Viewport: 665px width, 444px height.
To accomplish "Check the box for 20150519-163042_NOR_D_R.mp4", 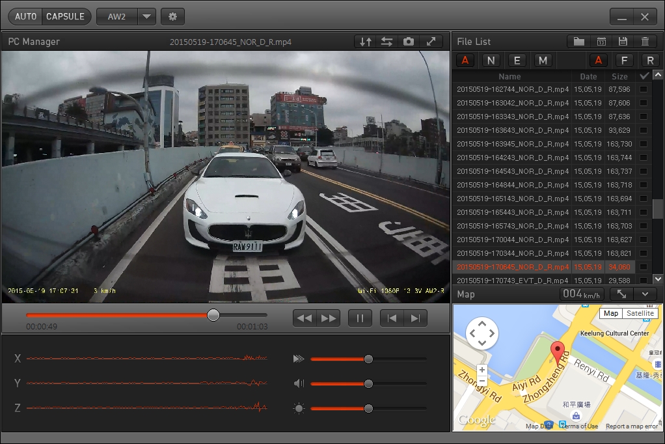I will (x=644, y=103).
